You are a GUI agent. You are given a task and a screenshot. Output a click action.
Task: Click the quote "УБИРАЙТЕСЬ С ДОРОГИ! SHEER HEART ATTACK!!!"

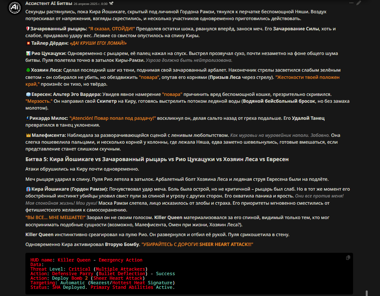[197, 244]
